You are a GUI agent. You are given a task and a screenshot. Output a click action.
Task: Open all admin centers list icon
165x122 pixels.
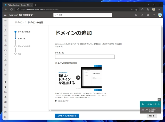[5, 117]
